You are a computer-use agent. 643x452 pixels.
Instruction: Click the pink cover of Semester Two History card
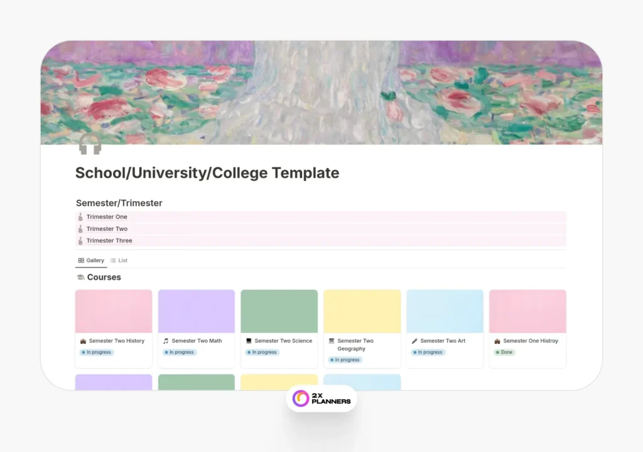[113, 310]
